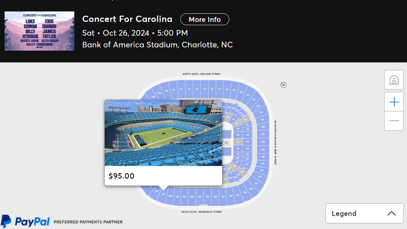
Task: Click the compass north indicator icon
Action: (283, 85)
